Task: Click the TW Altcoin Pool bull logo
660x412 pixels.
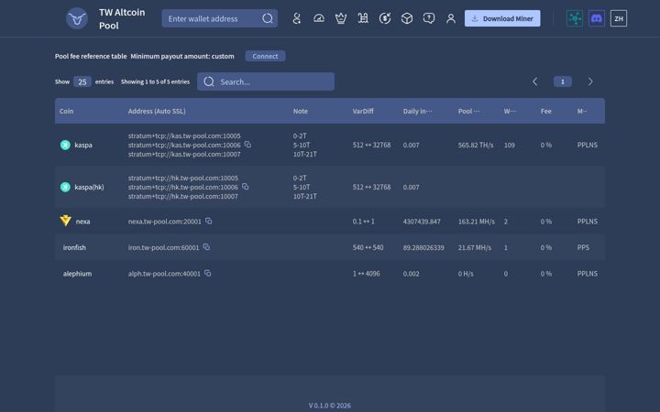Action: pyautogui.click(x=77, y=18)
